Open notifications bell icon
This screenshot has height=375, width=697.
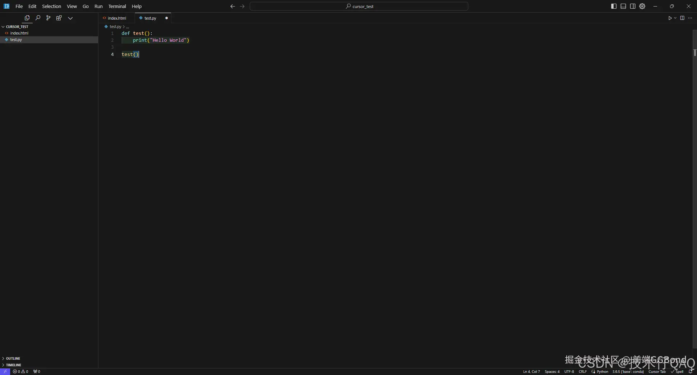tap(691, 371)
